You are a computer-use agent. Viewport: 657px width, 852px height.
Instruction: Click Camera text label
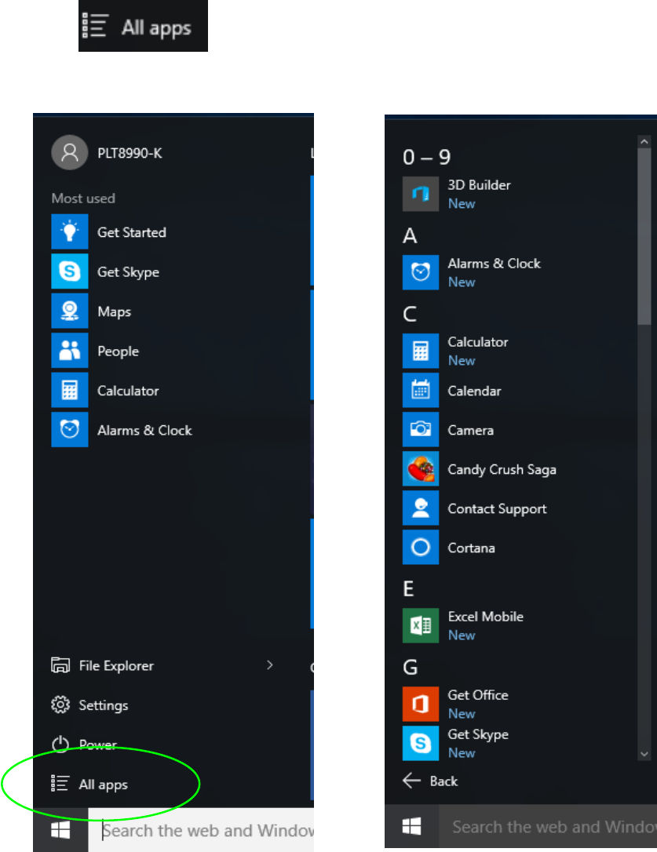[470, 431]
